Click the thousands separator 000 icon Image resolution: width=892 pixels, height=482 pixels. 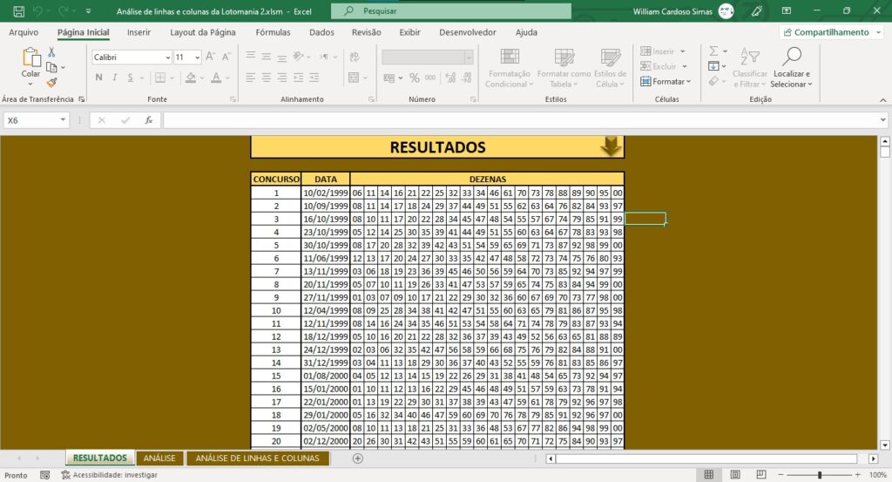tap(430, 78)
